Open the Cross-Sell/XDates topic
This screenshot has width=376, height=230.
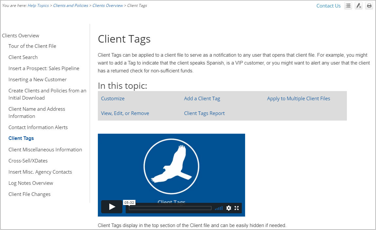click(28, 161)
